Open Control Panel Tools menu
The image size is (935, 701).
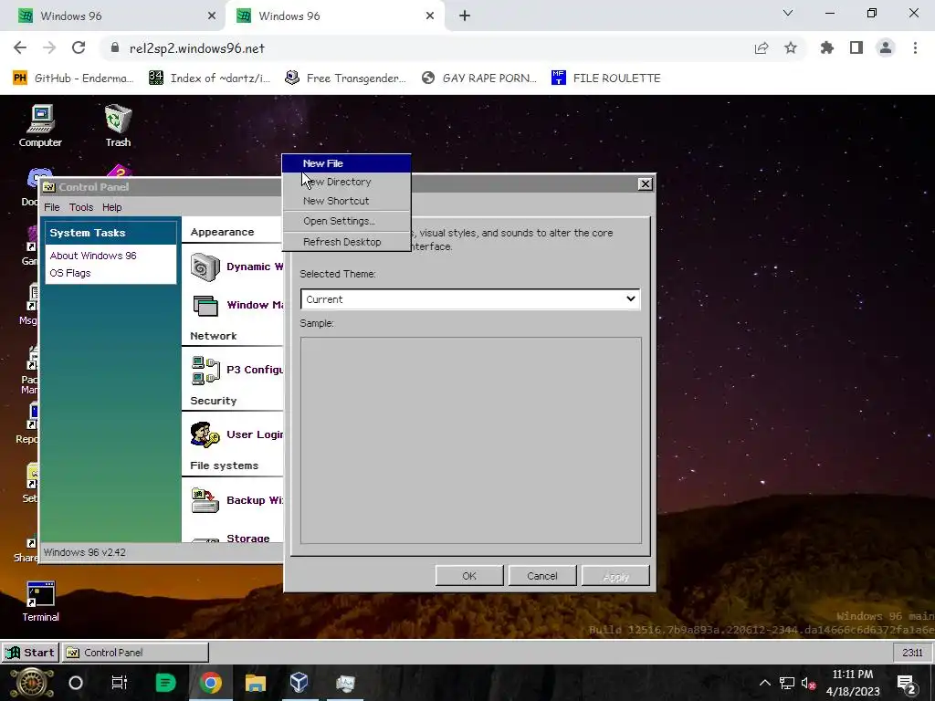pyautogui.click(x=81, y=207)
